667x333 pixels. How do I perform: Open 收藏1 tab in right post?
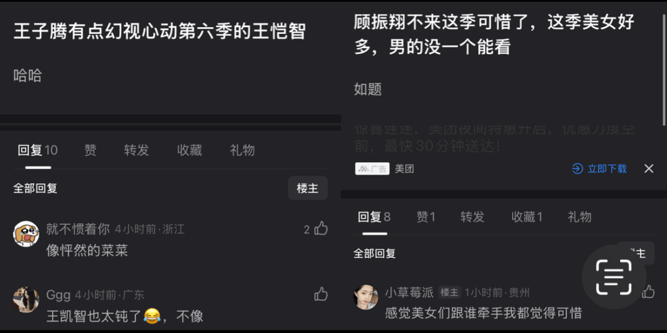point(527,217)
